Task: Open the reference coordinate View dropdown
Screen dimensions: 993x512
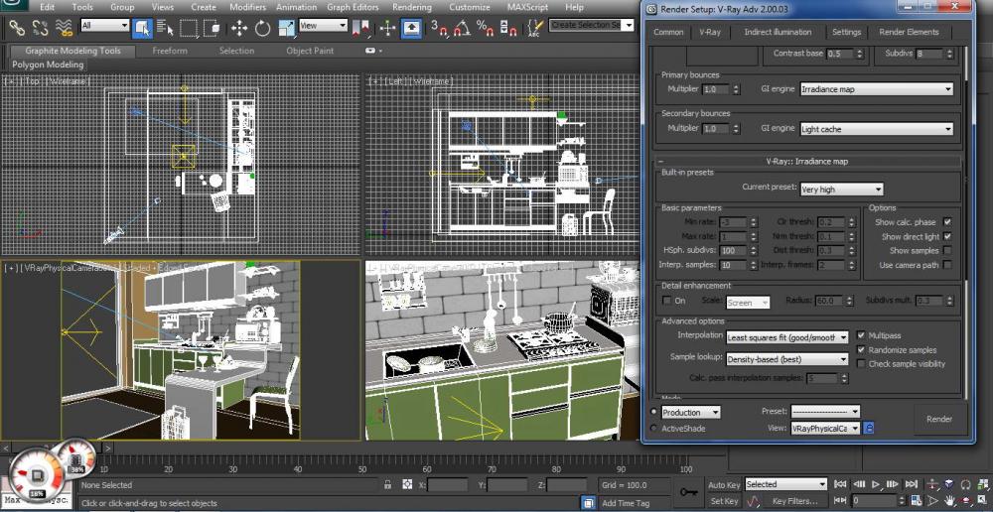Action: pos(323,26)
